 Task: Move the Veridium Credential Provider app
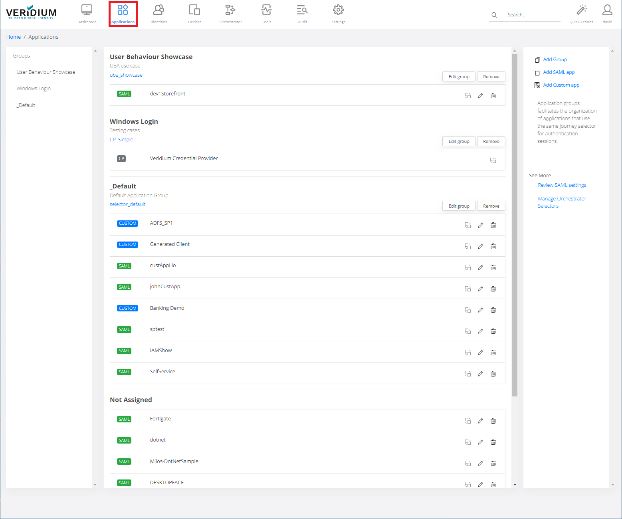(x=493, y=160)
